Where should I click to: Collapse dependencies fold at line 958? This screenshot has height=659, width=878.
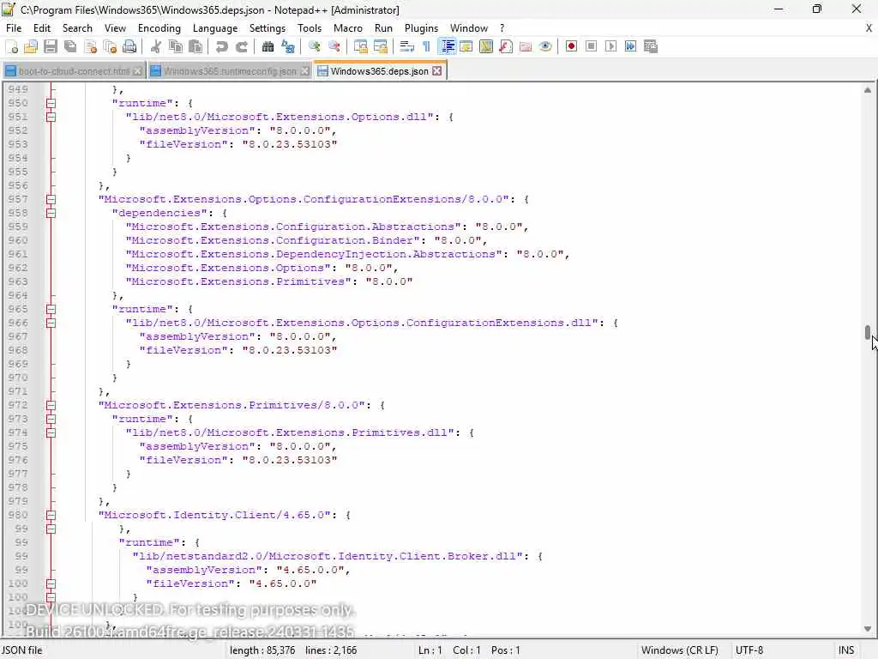[x=51, y=213]
